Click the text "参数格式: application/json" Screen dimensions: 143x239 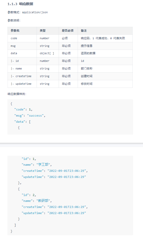coord(27,12)
